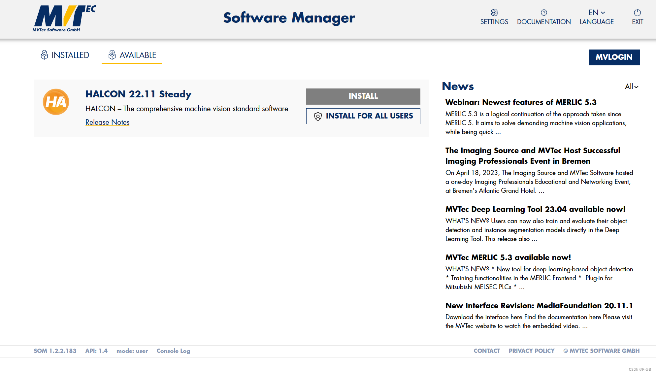Open the PRIVACY POLICY link
Image resolution: width=656 pixels, height=374 pixels.
[532, 351]
